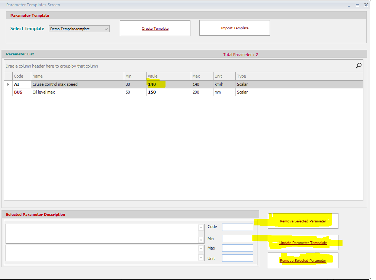
Task: Click the mm unit cell
Action: [x=224, y=92]
